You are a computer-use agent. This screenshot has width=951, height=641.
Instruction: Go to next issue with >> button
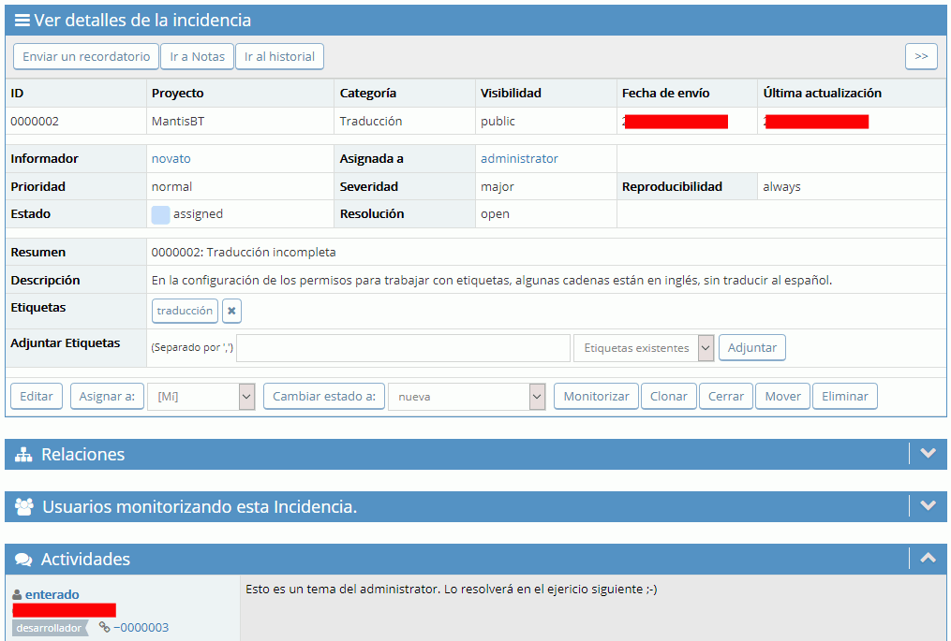pyautogui.click(x=921, y=57)
